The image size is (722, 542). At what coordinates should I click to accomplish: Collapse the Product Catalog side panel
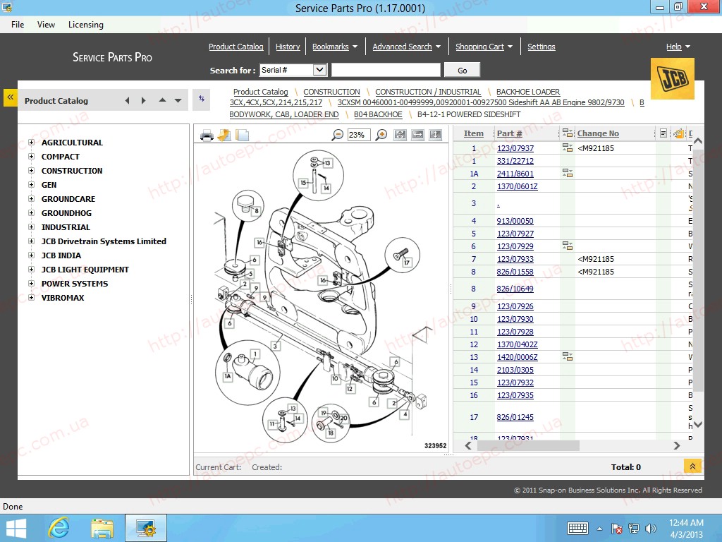pos(10,97)
